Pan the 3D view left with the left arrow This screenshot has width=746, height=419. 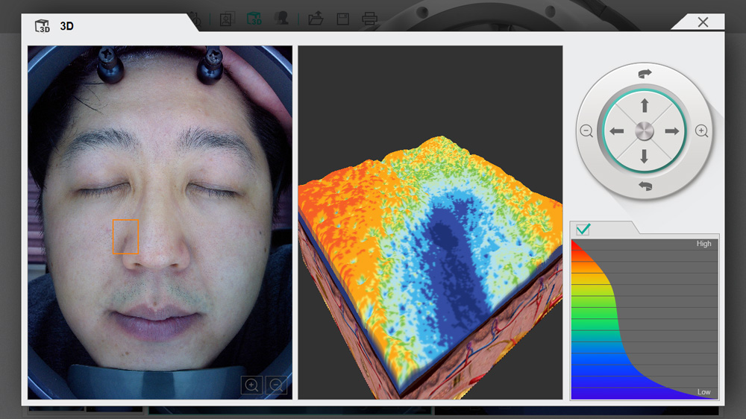pos(616,131)
